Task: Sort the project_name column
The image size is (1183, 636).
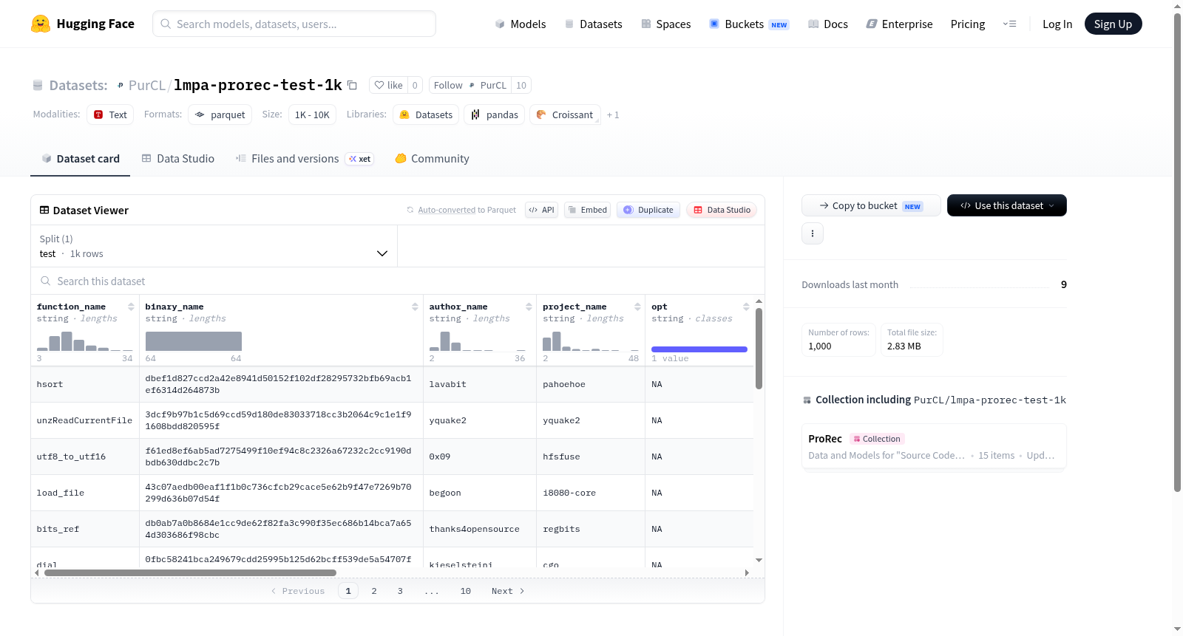Action: (637, 307)
